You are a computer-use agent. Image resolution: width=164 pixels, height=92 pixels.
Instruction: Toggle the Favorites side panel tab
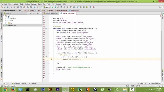tap(1, 76)
